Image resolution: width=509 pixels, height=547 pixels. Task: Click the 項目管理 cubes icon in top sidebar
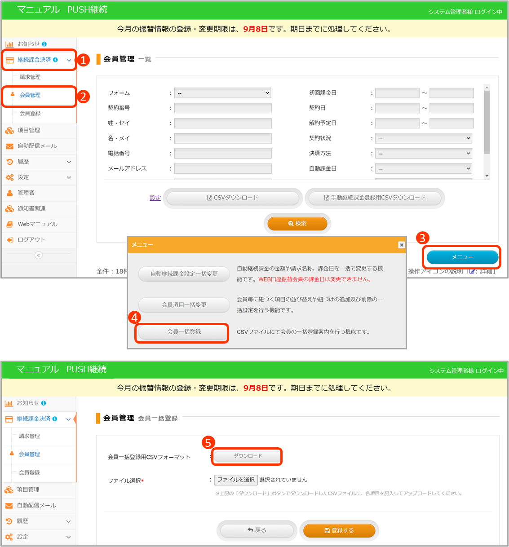(9, 130)
